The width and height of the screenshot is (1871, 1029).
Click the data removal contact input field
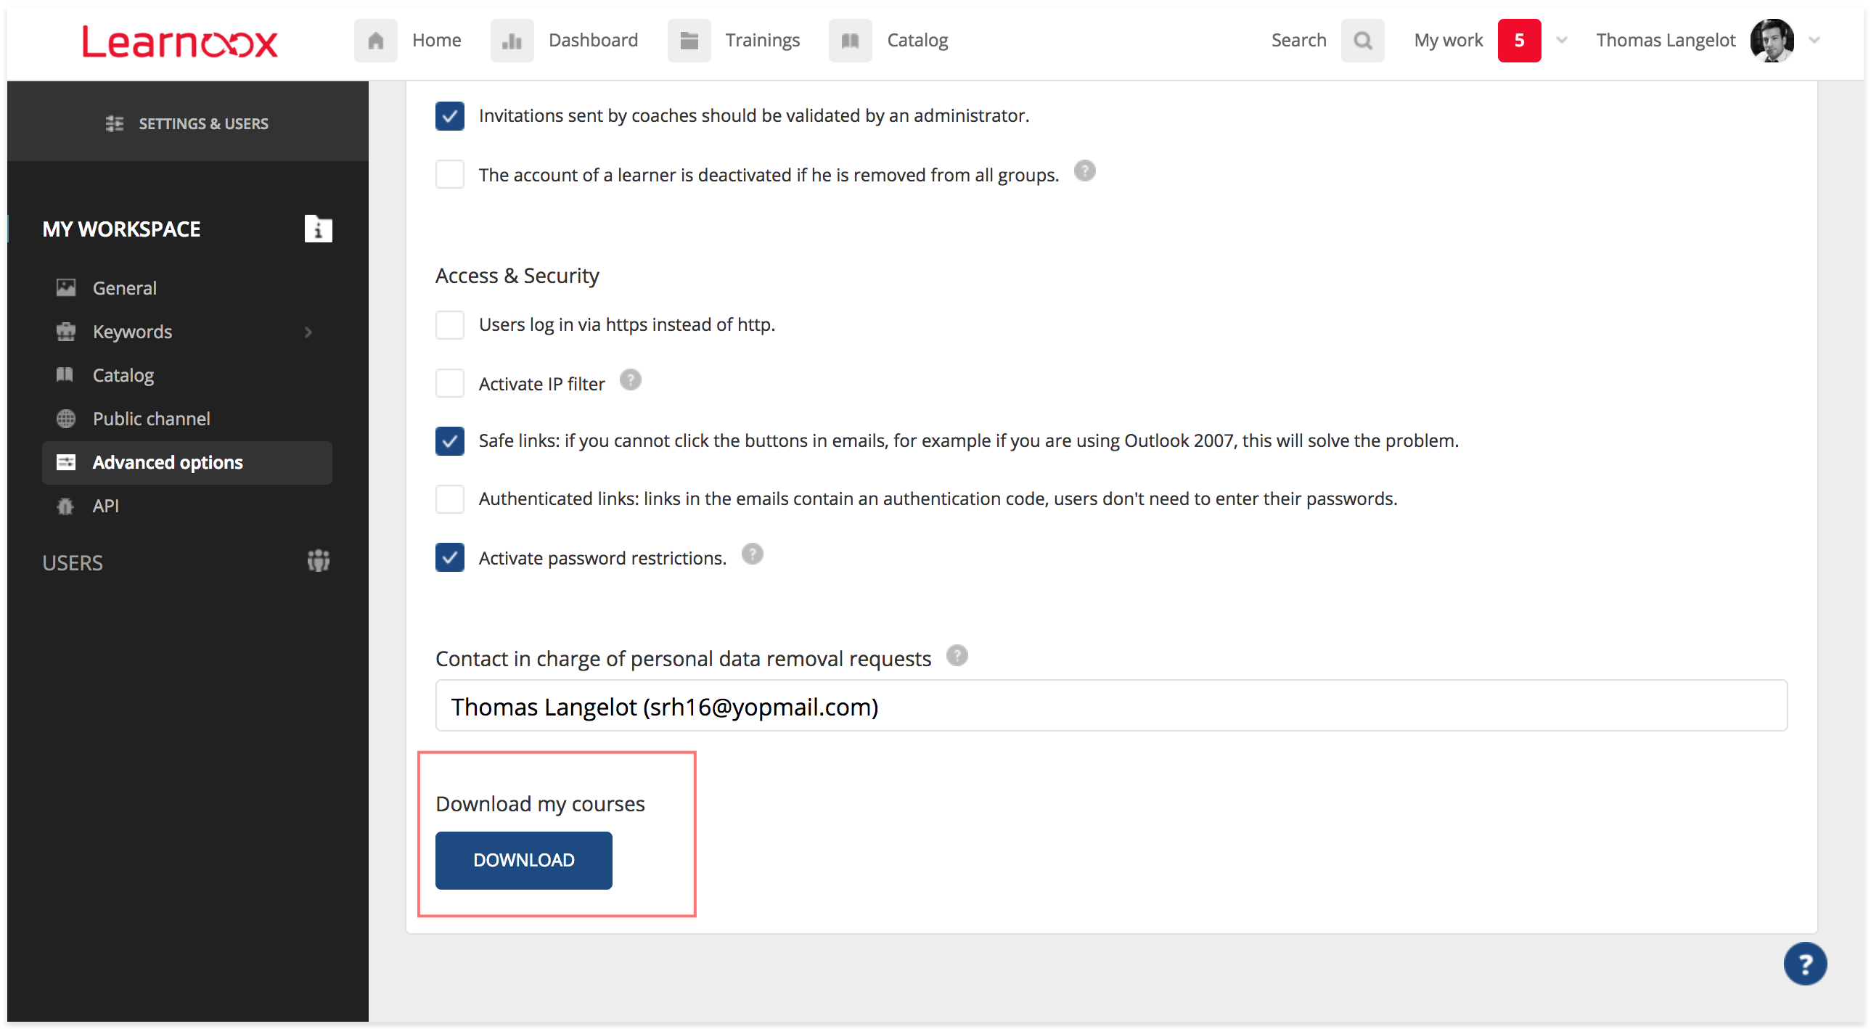click(x=1110, y=706)
